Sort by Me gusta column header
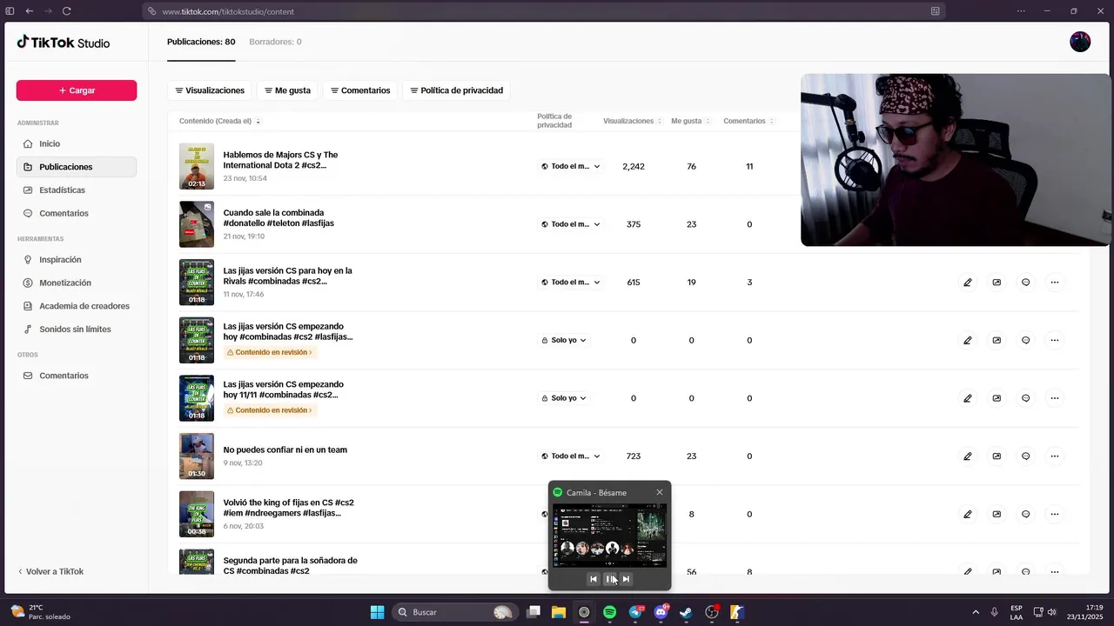The height and width of the screenshot is (626, 1114). point(691,121)
